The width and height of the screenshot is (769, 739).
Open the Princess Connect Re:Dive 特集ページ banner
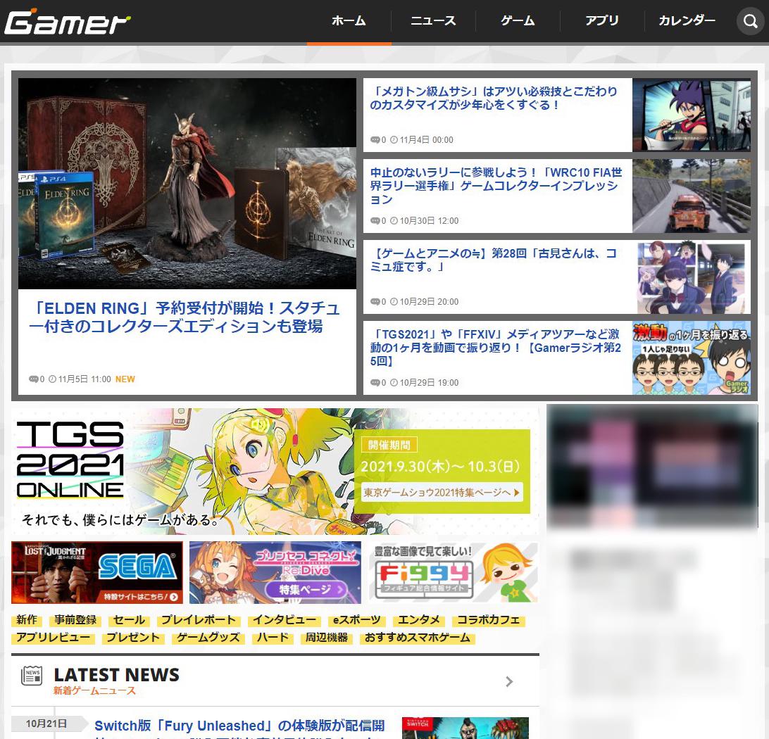coord(275,572)
